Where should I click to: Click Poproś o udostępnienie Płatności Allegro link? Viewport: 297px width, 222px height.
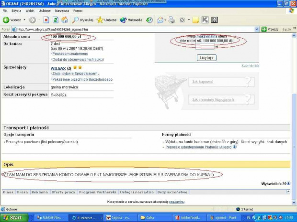click(198, 147)
